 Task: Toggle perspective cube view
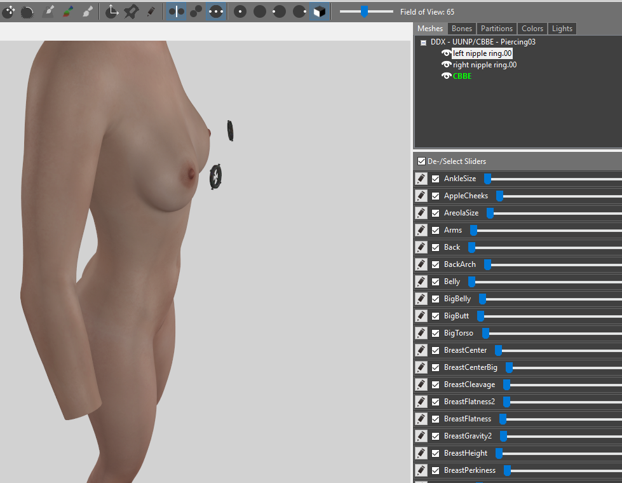click(x=320, y=12)
